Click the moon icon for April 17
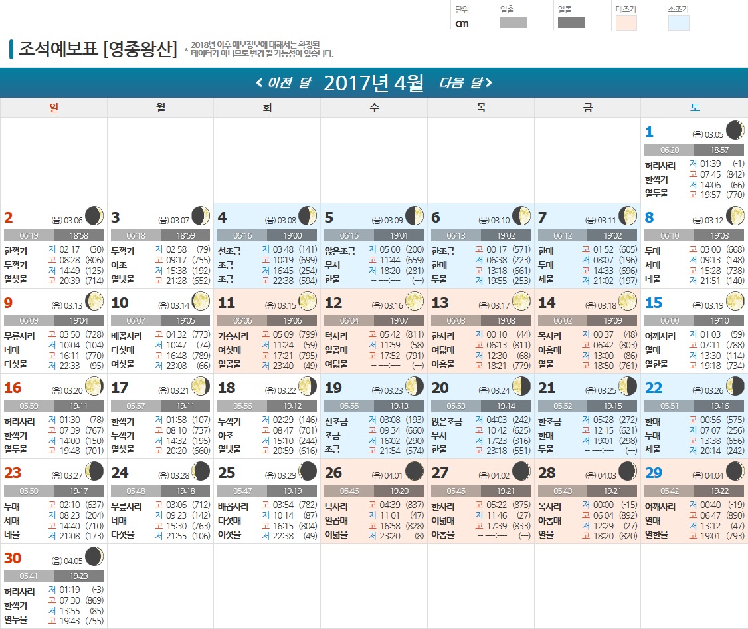The width and height of the screenshot is (748, 629). point(201,386)
